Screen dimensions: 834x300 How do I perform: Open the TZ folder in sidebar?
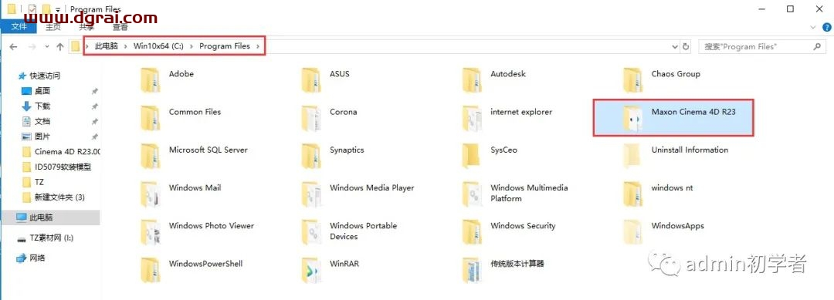[33, 182]
